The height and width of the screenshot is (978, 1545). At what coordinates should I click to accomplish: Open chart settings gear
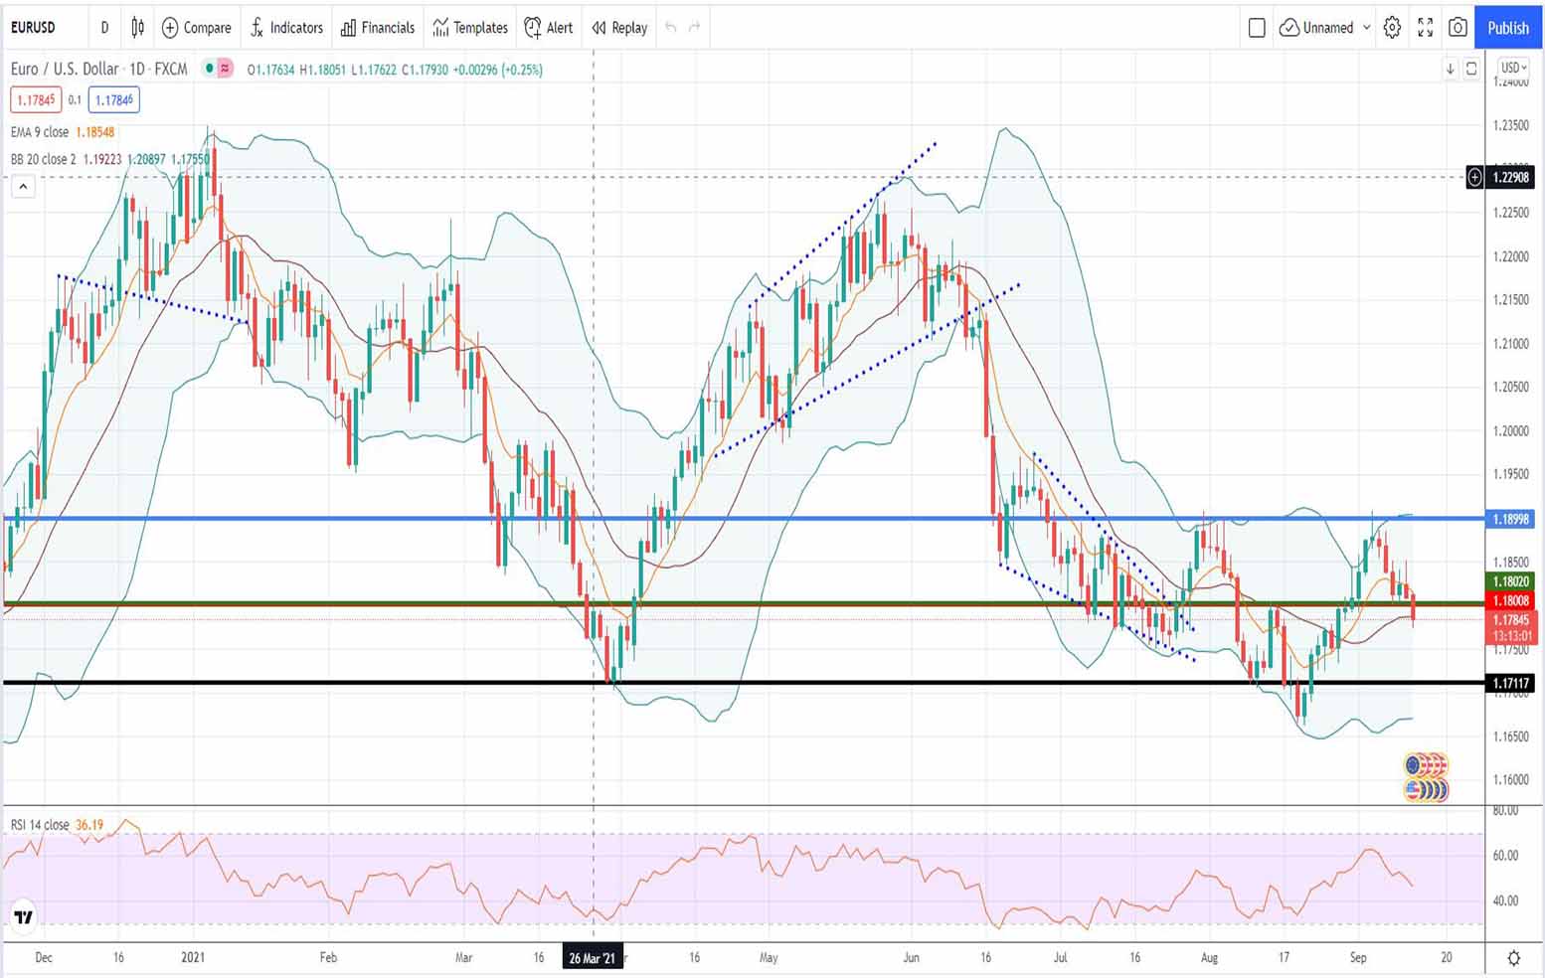[1391, 28]
